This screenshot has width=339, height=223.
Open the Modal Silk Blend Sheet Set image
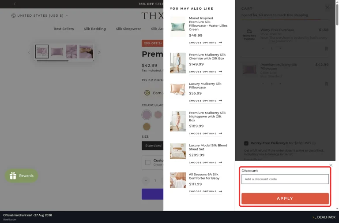click(x=178, y=151)
